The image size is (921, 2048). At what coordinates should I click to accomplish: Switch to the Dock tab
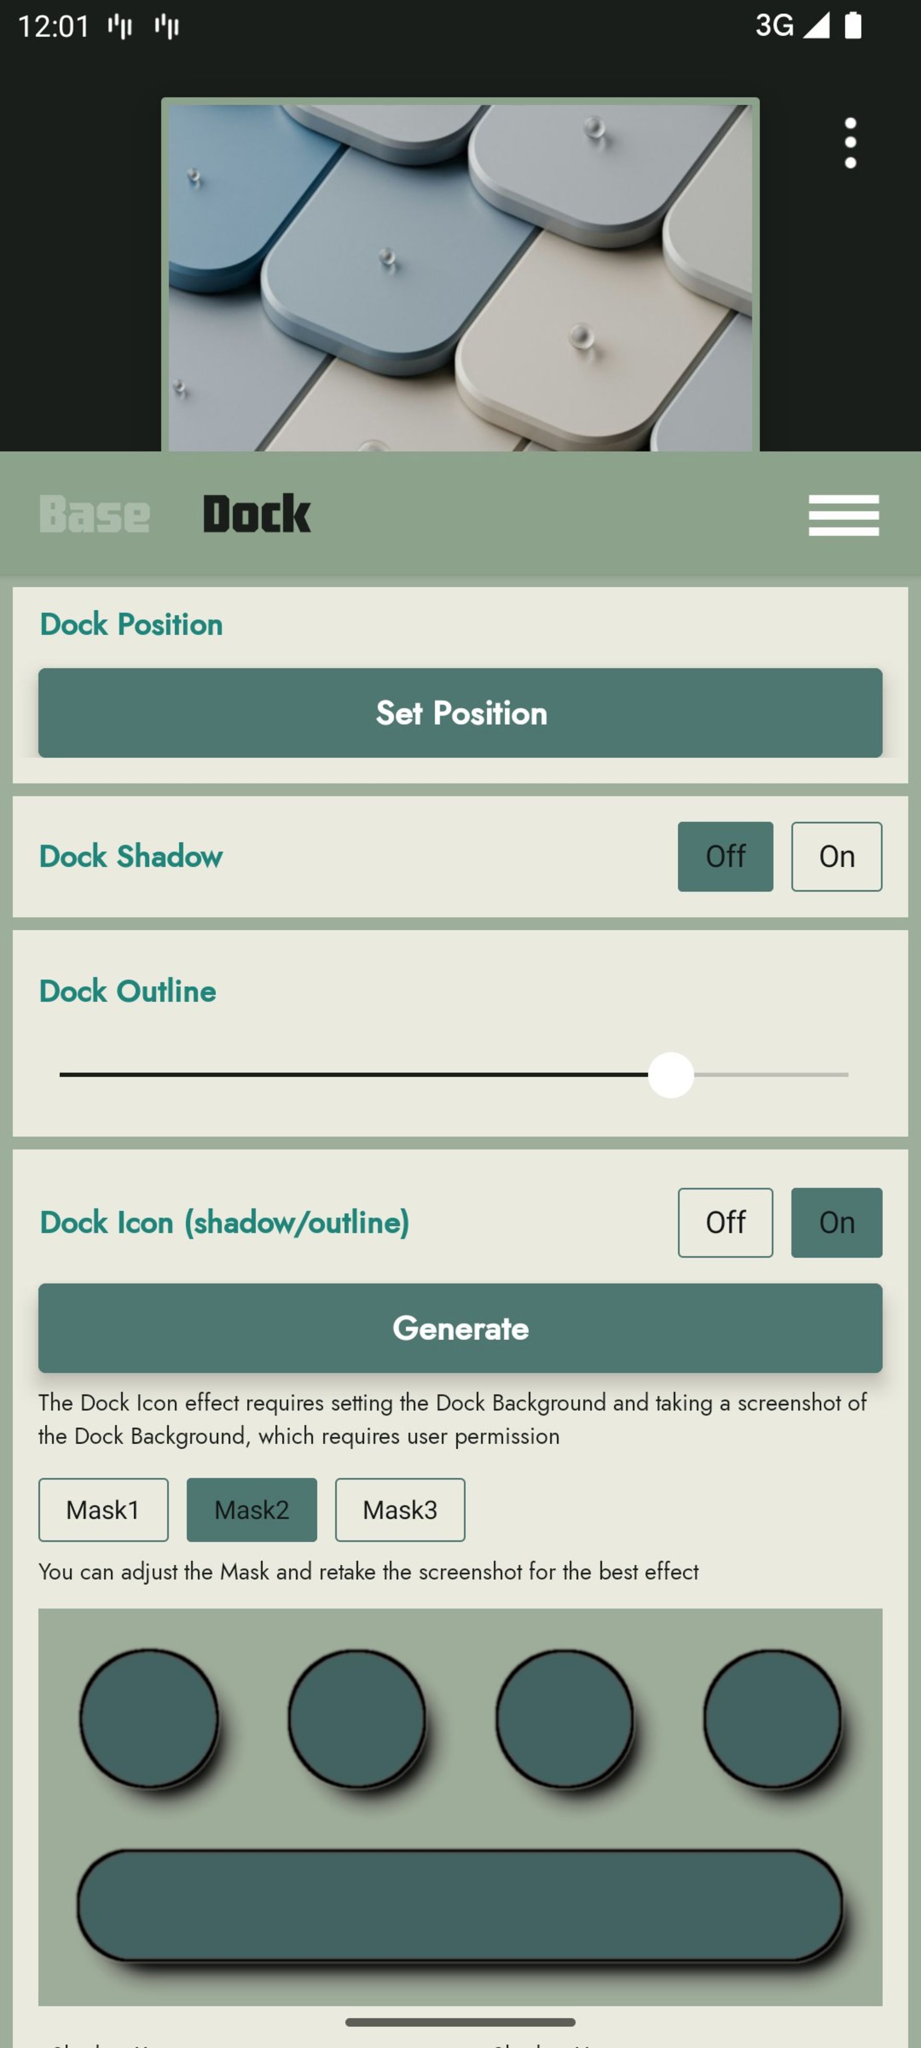pyautogui.click(x=256, y=513)
